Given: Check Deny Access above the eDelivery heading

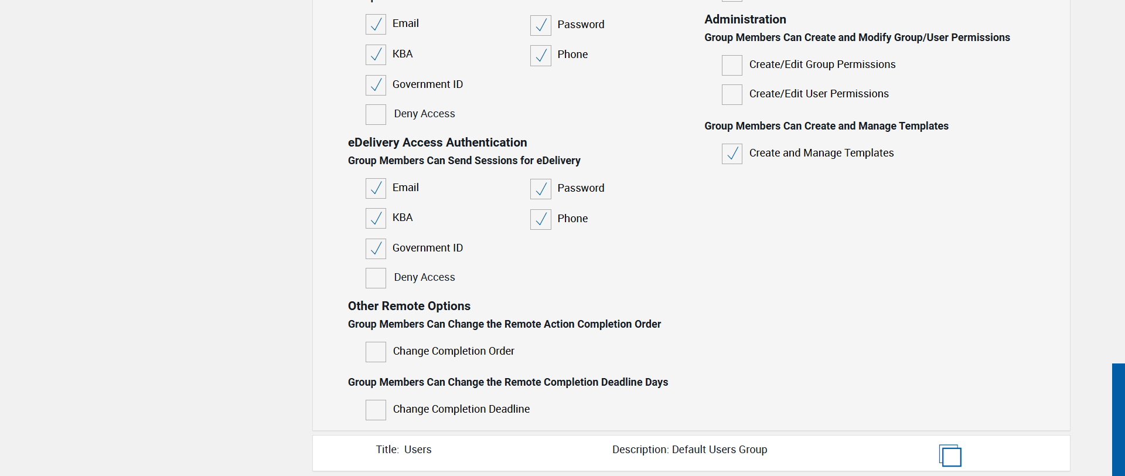Looking at the screenshot, I should tap(376, 114).
